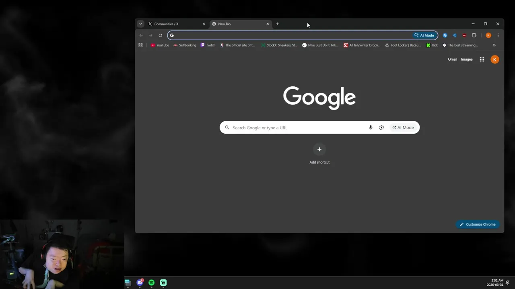The image size is (515, 289).
Task: Open the SelfBooking bookmark
Action: pos(185,45)
